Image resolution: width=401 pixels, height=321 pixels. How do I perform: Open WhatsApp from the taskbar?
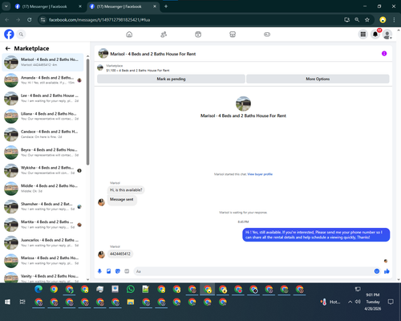coord(131,289)
